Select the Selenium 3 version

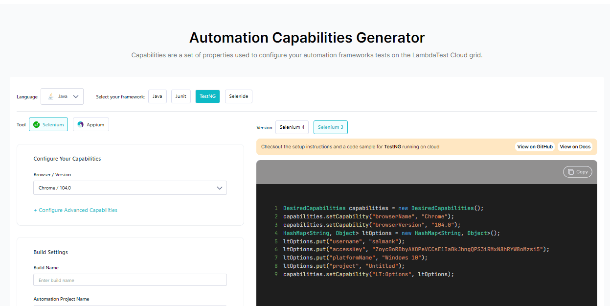330,127
